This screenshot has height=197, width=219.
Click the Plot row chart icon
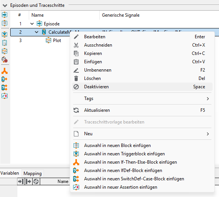48,41
